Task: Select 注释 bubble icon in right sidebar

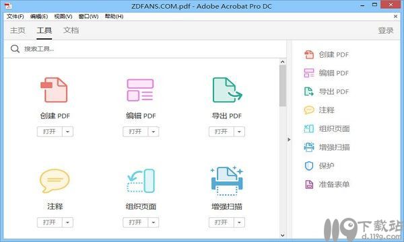Action: tap(309, 110)
